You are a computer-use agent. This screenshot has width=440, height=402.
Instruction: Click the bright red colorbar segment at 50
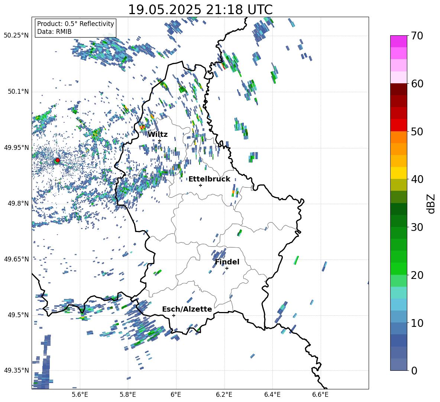click(x=398, y=125)
